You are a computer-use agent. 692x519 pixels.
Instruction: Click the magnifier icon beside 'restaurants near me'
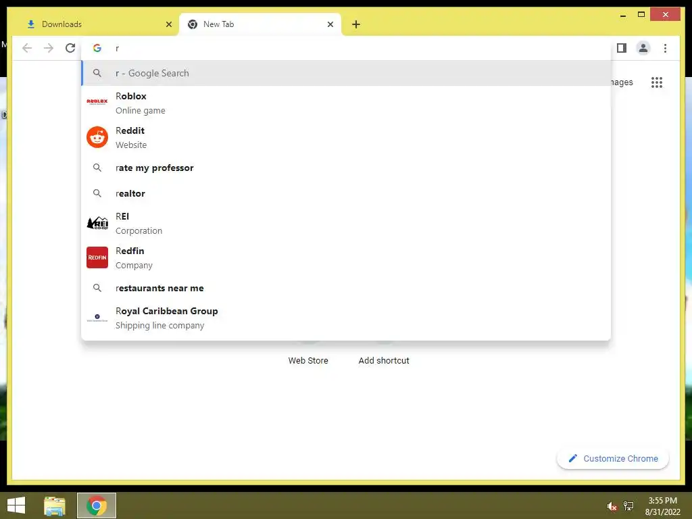point(97,288)
